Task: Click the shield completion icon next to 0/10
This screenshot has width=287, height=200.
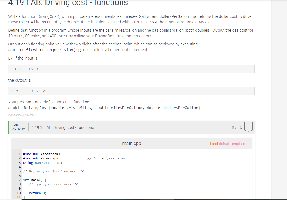Action: (248, 127)
